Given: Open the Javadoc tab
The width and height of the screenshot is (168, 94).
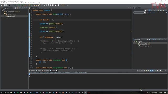Looking at the screenshot, I should click(x=39, y=71).
